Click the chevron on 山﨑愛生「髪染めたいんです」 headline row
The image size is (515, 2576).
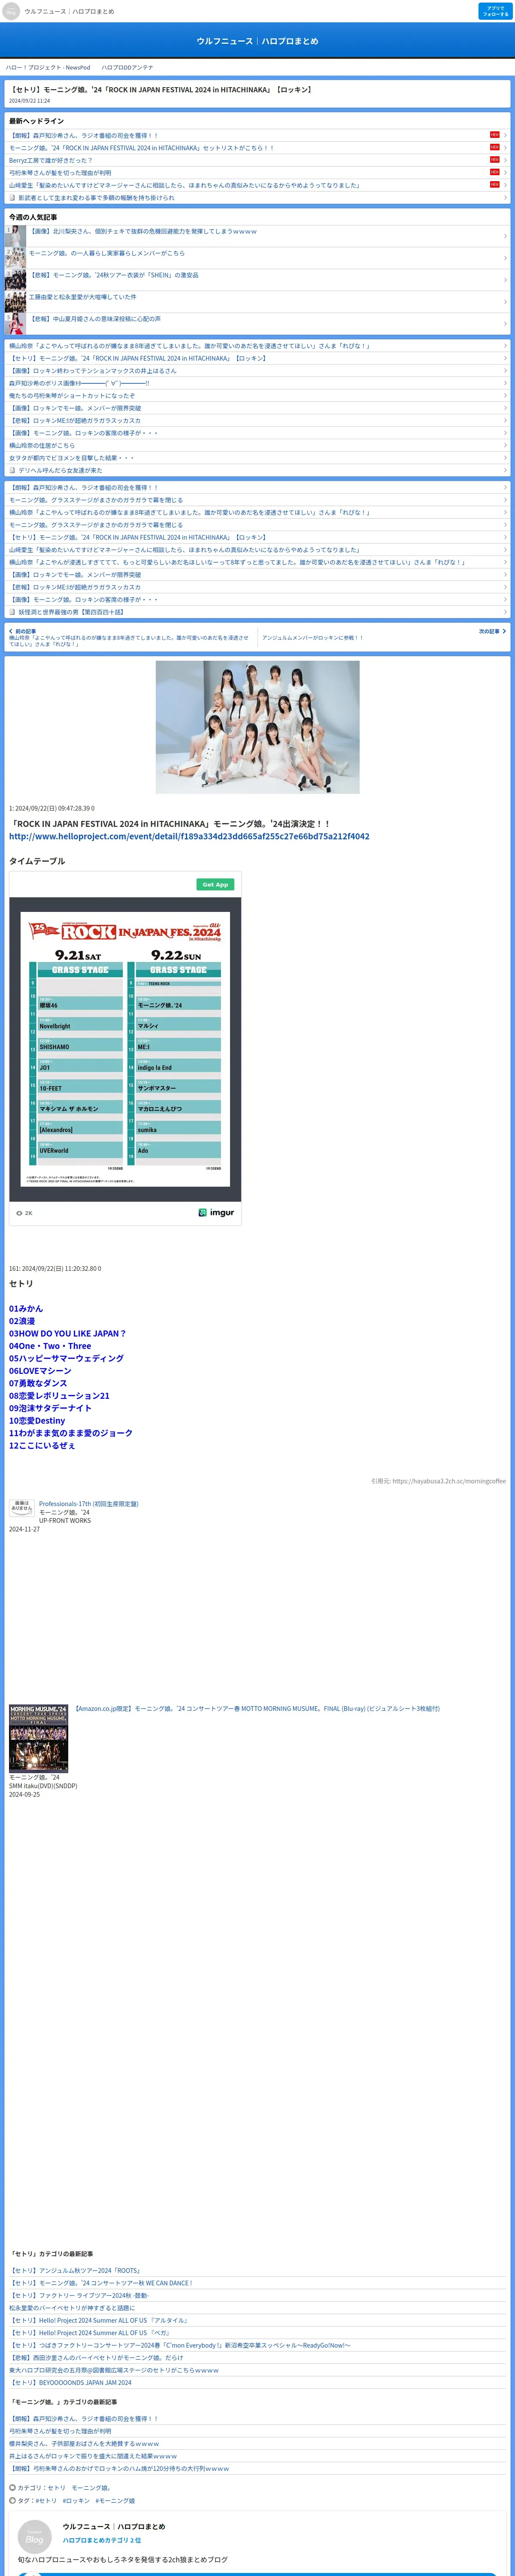point(505,185)
